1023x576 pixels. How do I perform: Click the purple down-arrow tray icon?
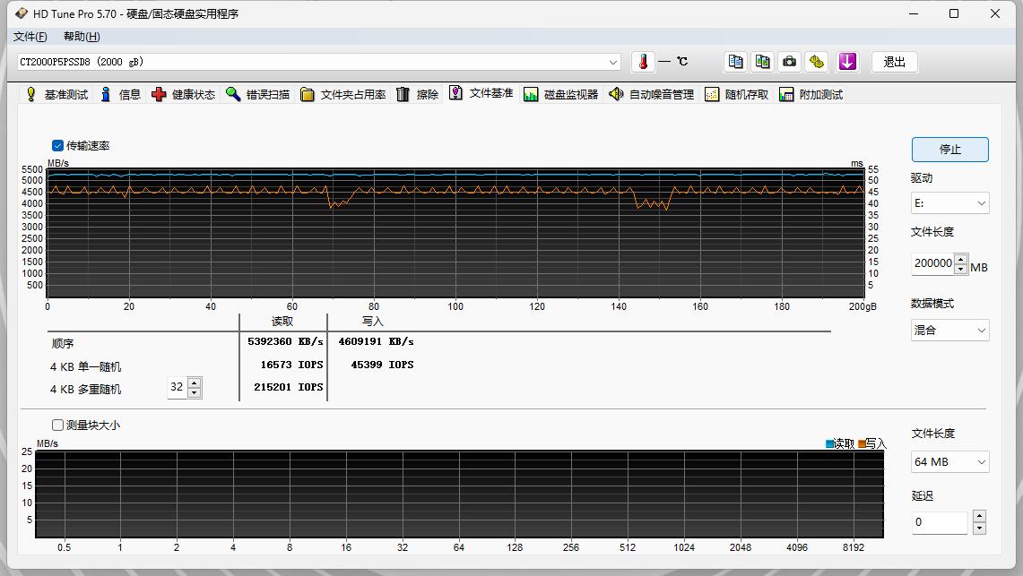coord(847,62)
